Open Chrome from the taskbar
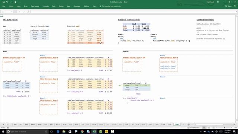238x134 pixels. click(82, 131)
